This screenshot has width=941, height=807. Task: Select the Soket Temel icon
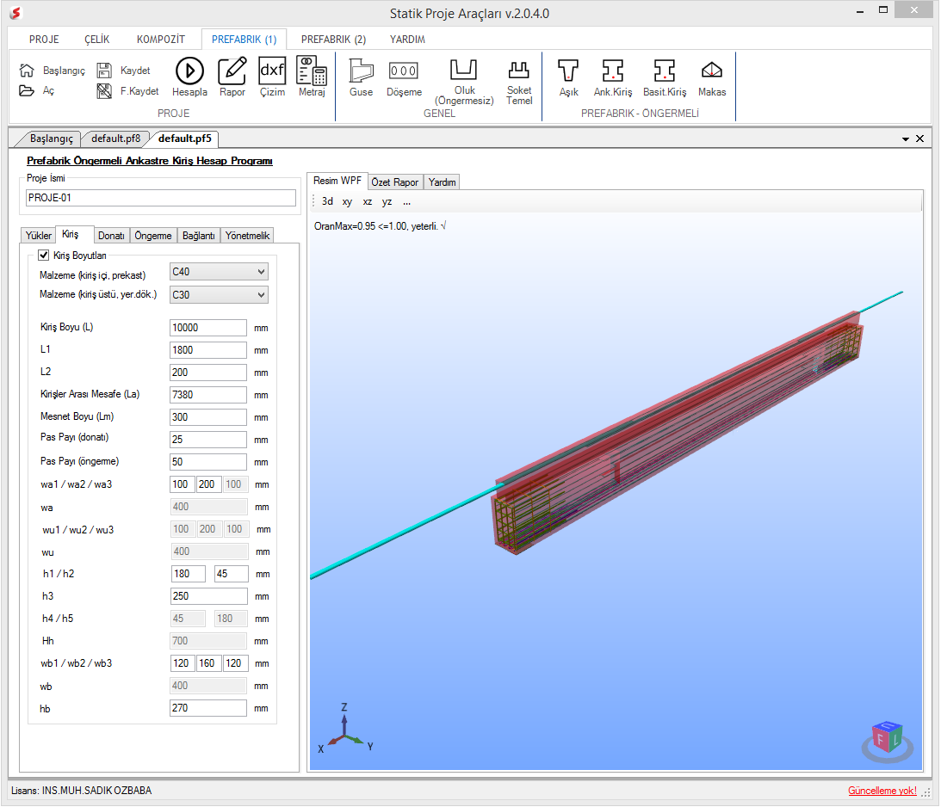pos(519,71)
